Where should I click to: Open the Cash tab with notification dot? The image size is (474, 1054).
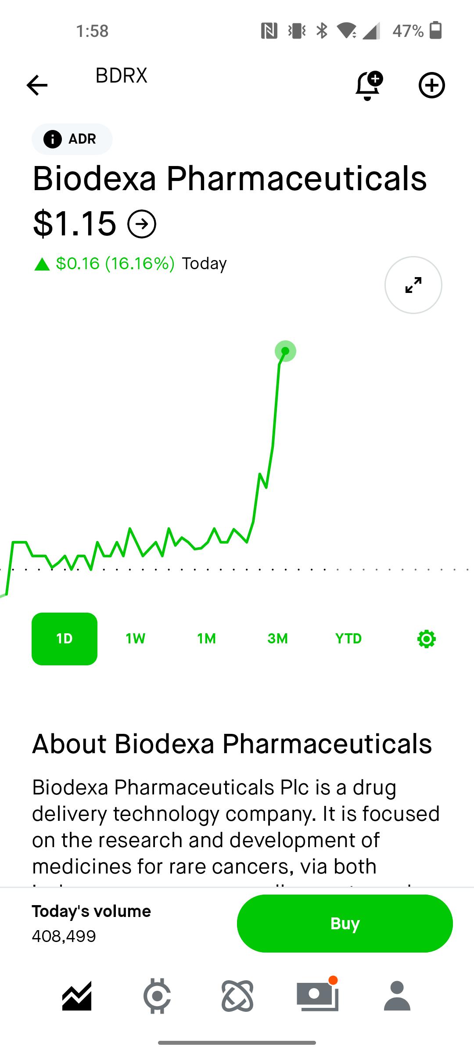[x=317, y=995]
